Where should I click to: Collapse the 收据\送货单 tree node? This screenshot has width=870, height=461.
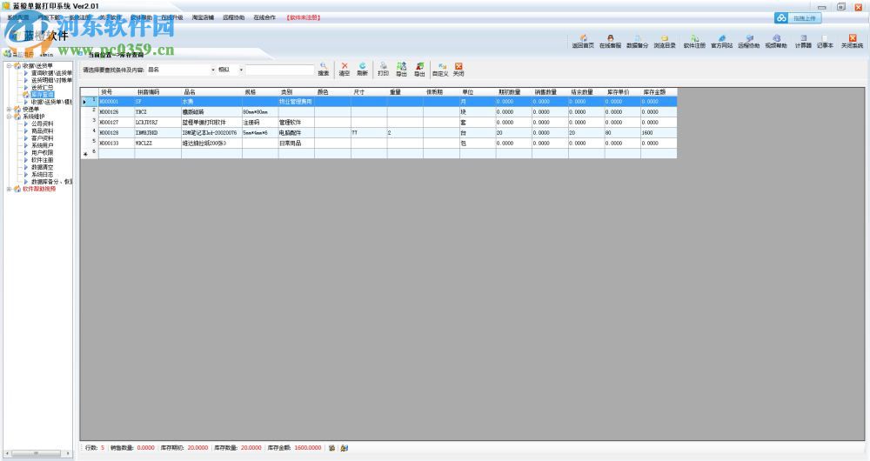click(9, 65)
